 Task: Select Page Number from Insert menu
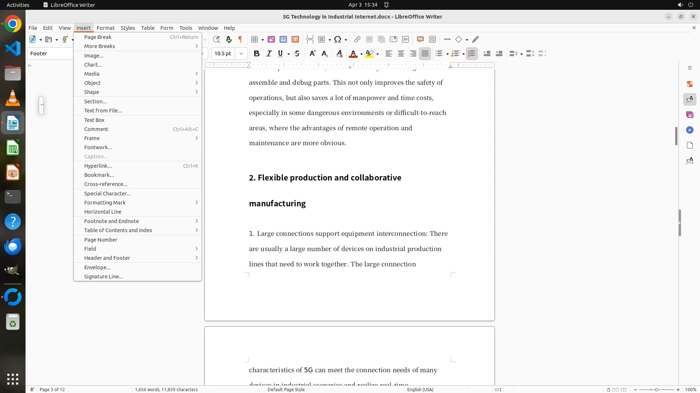(101, 239)
